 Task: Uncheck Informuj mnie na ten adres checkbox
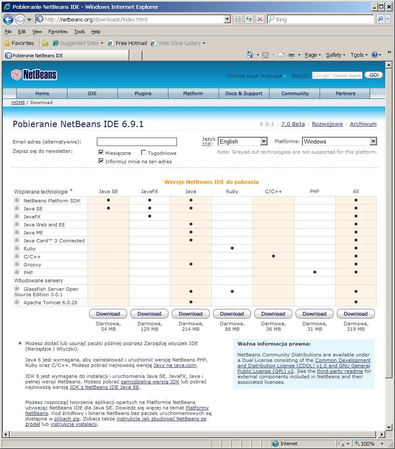101,161
